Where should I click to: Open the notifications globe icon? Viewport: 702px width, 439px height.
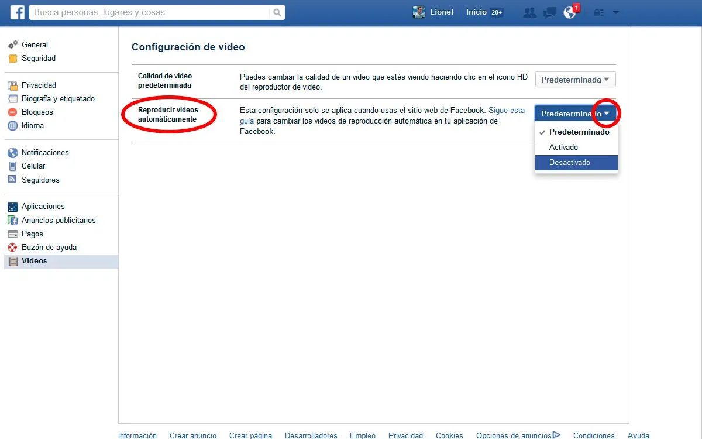click(x=569, y=12)
